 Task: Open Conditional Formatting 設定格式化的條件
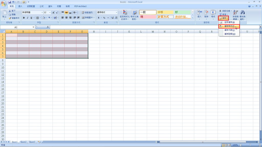pos(125,15)
